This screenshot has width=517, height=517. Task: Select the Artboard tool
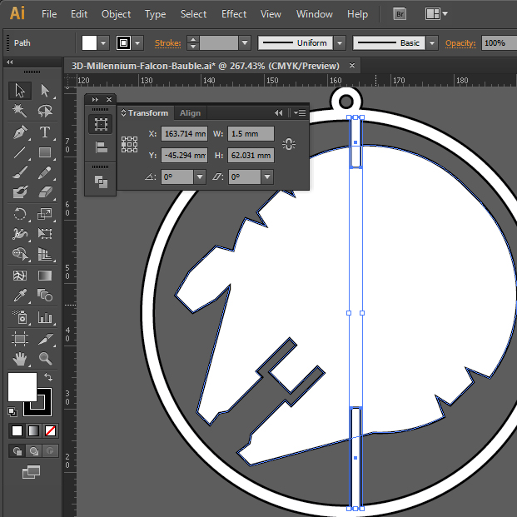[x=20, y=339]
